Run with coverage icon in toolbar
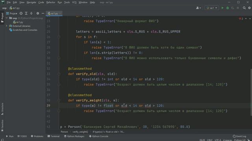The height and width of the screenshot is (141, 252). click(x=233, y=8)
